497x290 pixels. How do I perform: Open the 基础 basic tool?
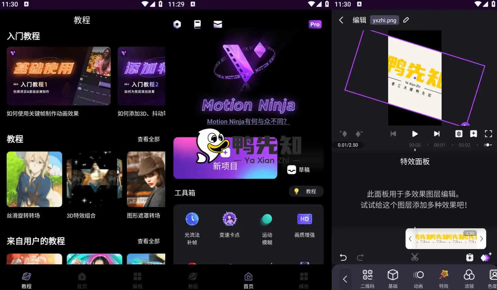[393, 279]
